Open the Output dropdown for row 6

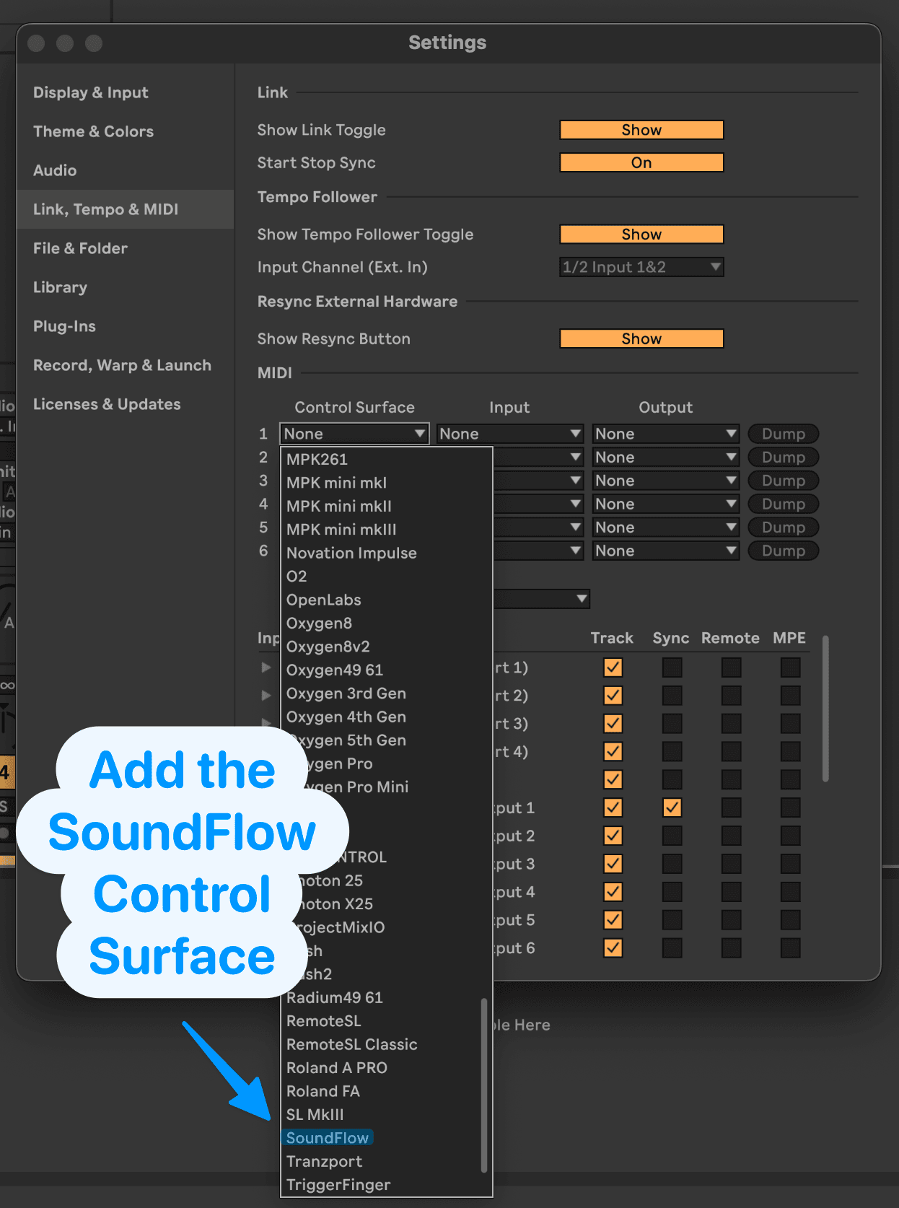[x=666, y=551]
